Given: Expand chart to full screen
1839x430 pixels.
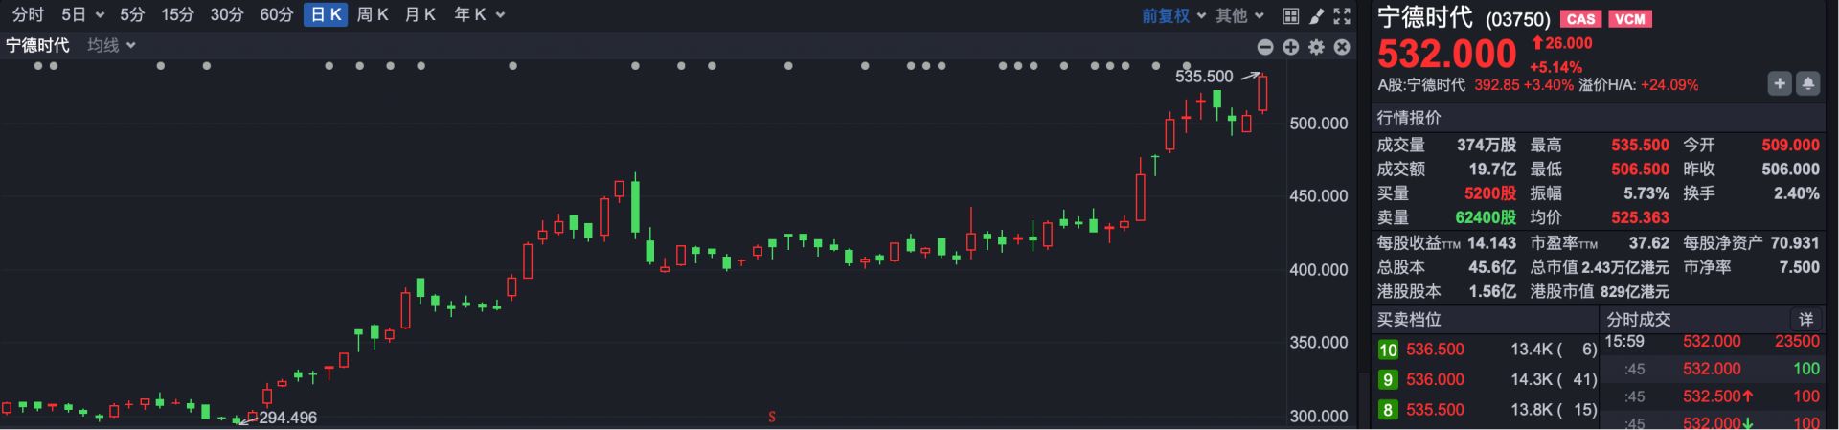Looking at the screenshot, I should [x=1342, y=15].
